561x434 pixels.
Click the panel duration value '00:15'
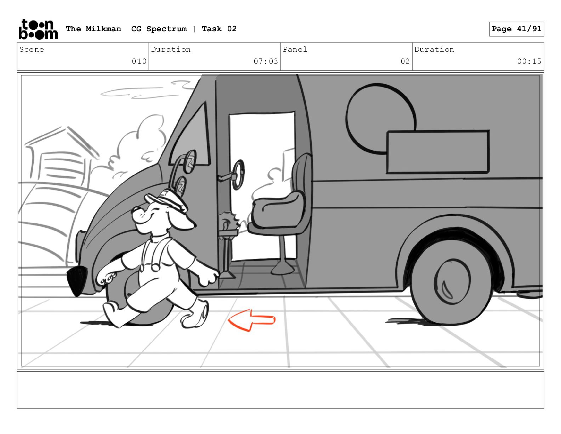pyautogui.click(x=529, y=61)
